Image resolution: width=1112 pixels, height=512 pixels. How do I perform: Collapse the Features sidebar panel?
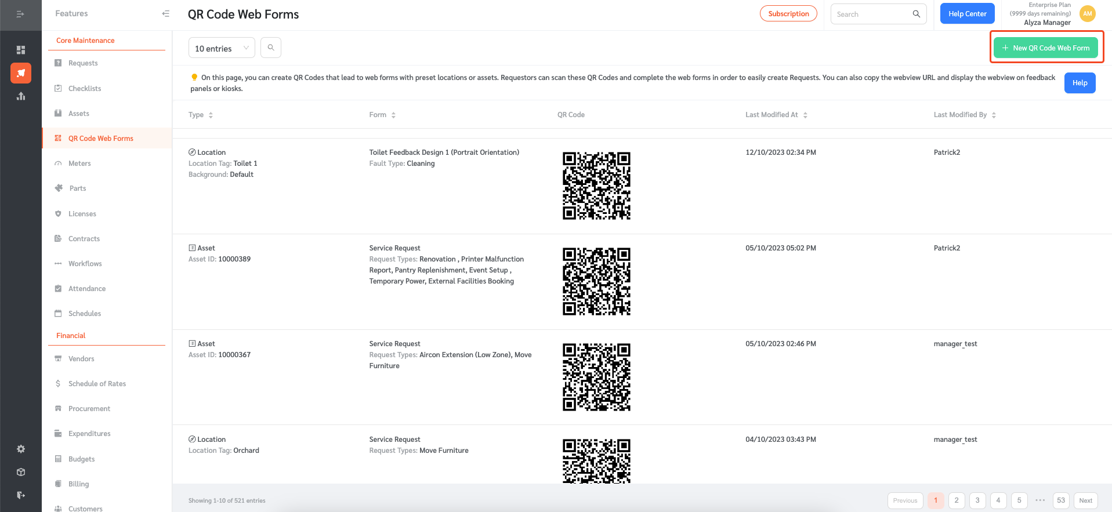pyautogui.click(x=165, y=13)
